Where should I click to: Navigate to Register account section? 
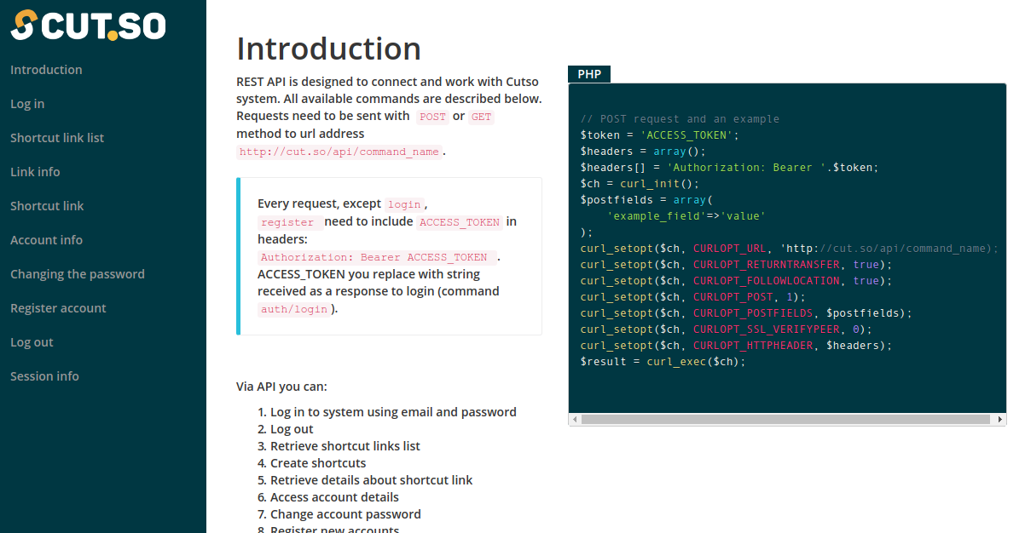pos(58,308)
